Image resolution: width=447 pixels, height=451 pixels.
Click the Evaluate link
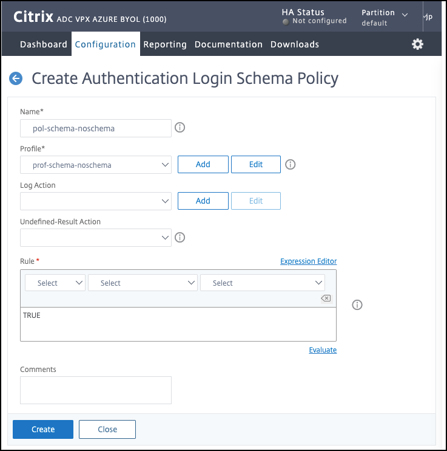[323, 349]
